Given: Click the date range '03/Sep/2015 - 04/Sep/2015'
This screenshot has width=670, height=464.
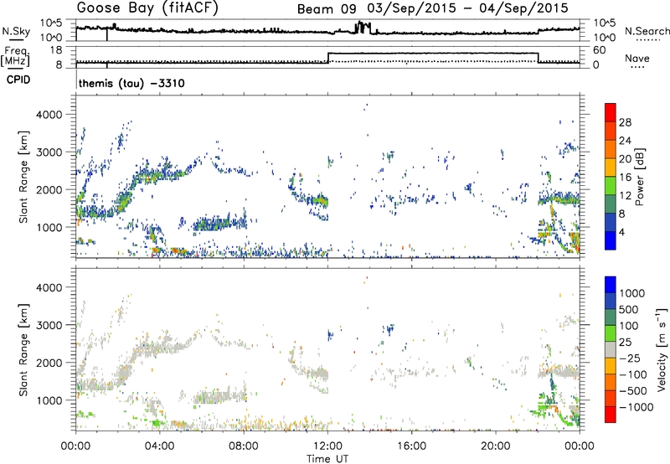Looking at the screenshot, I should pyautogui.click(x=467, y=8).
